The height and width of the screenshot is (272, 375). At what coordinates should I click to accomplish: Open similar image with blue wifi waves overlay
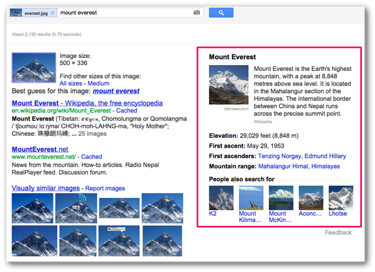76,208
